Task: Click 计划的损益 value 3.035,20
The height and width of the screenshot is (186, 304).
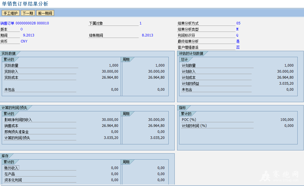Action: click(286, 83)
